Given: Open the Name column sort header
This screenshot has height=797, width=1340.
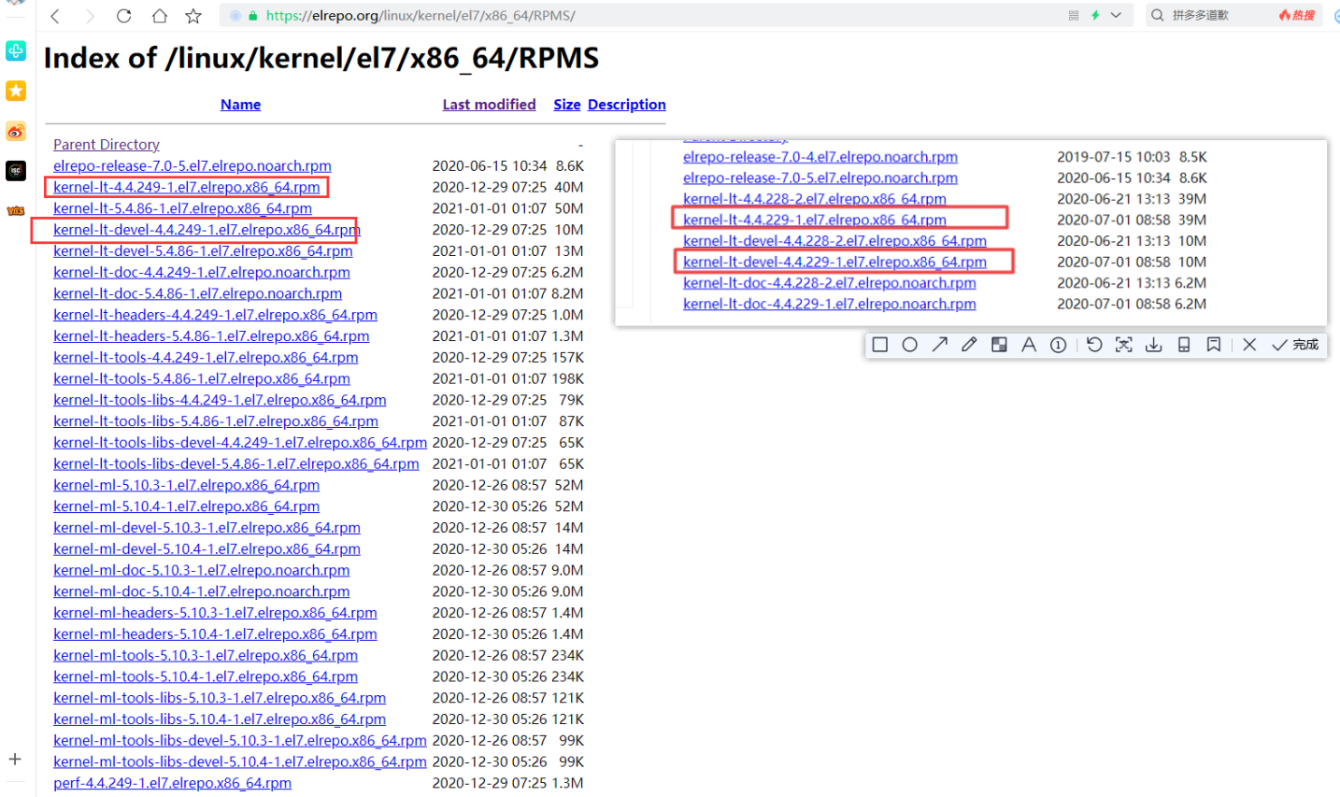Looking at the screenshot, I should [x=240, y=104].
